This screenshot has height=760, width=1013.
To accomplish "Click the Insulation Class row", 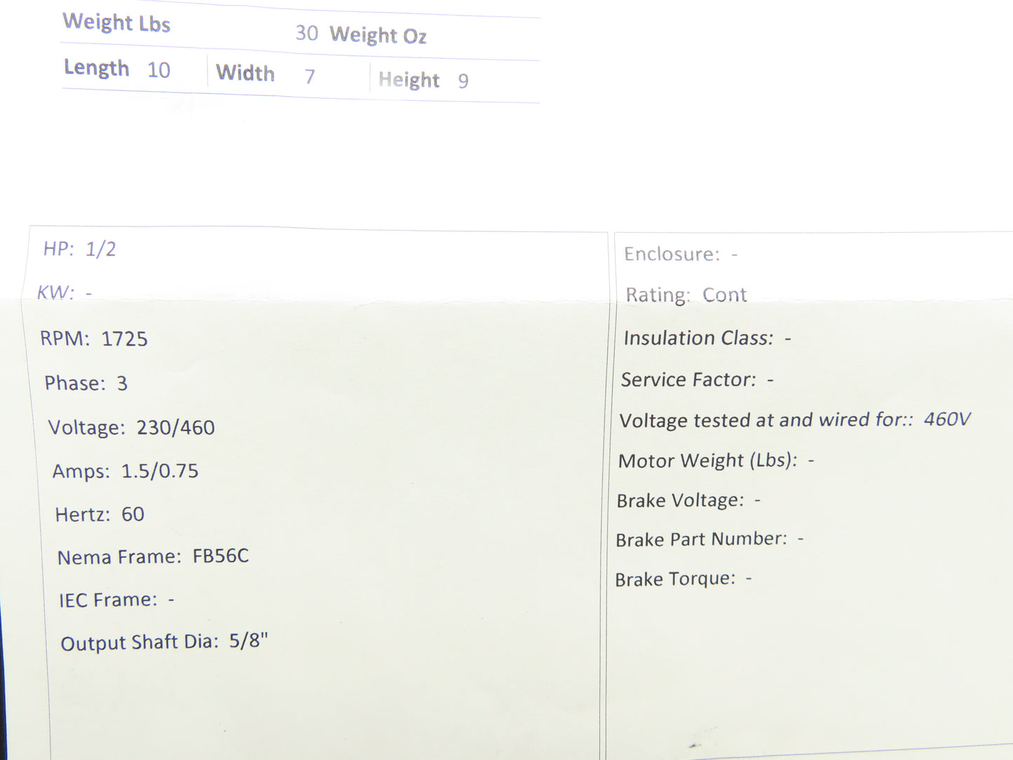I will 707,338.
